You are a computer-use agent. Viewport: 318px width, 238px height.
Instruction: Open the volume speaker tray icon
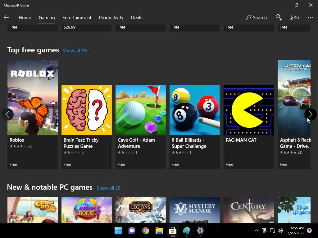coord(280,231)
